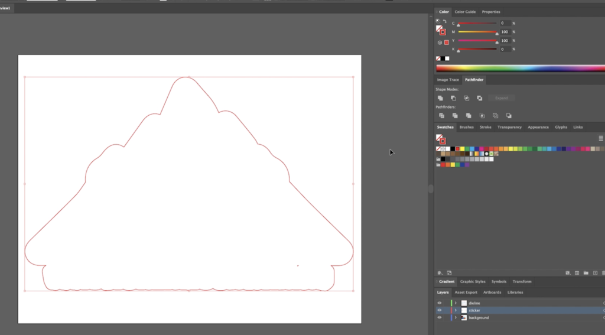Image resolution: width=605 pixels, height=335 pixels.
Task: Click the brights color group folder
Action: click(438, 165)
